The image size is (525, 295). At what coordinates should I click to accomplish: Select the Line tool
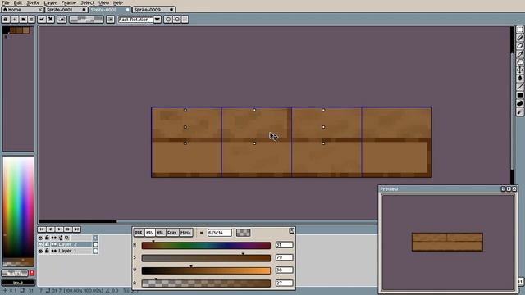519,87
